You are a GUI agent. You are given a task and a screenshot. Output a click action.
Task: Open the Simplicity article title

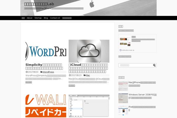point(44,66)
